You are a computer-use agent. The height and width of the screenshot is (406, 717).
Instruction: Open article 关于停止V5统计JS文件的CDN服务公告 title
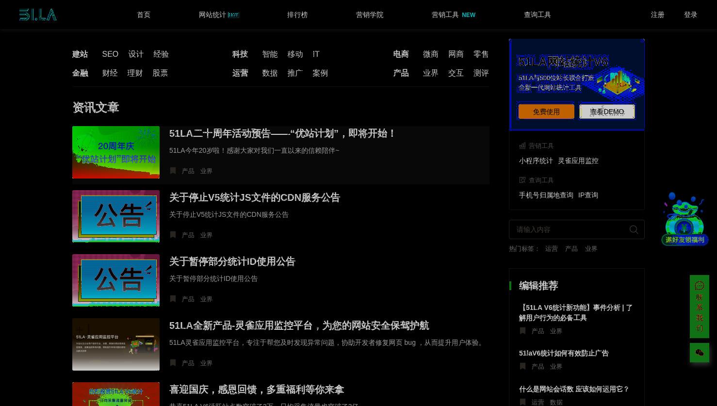(255, 197)
